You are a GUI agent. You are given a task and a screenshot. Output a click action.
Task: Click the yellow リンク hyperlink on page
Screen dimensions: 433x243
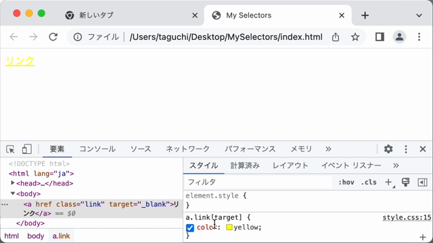tap(20, 61)
